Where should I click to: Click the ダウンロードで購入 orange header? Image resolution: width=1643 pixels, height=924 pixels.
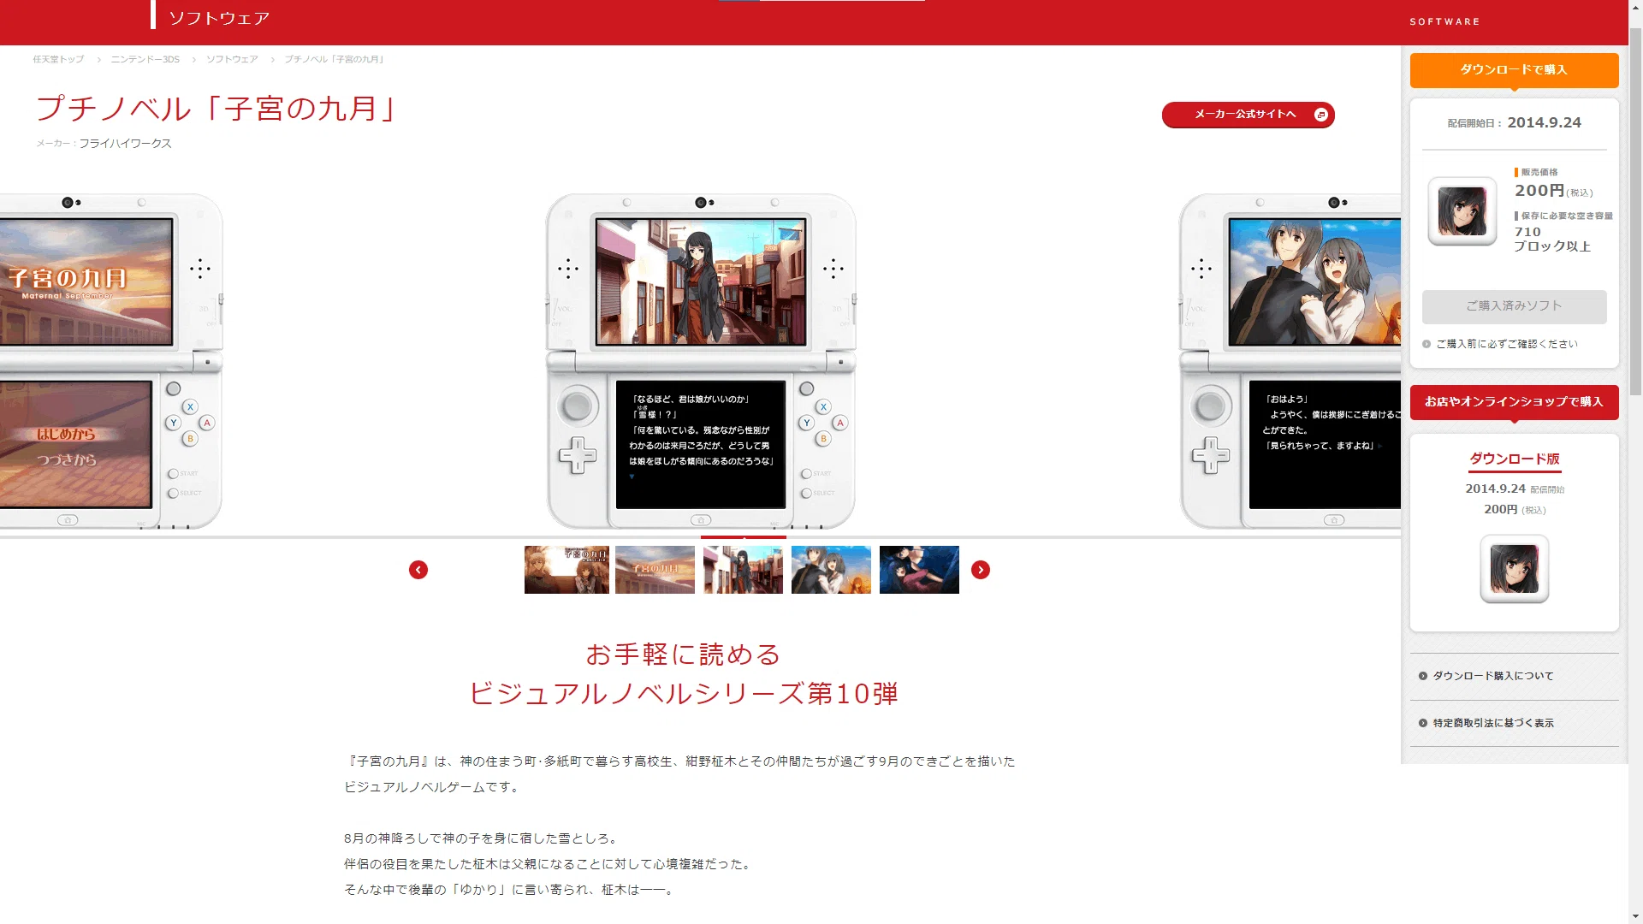click(x=1514, y=70)
